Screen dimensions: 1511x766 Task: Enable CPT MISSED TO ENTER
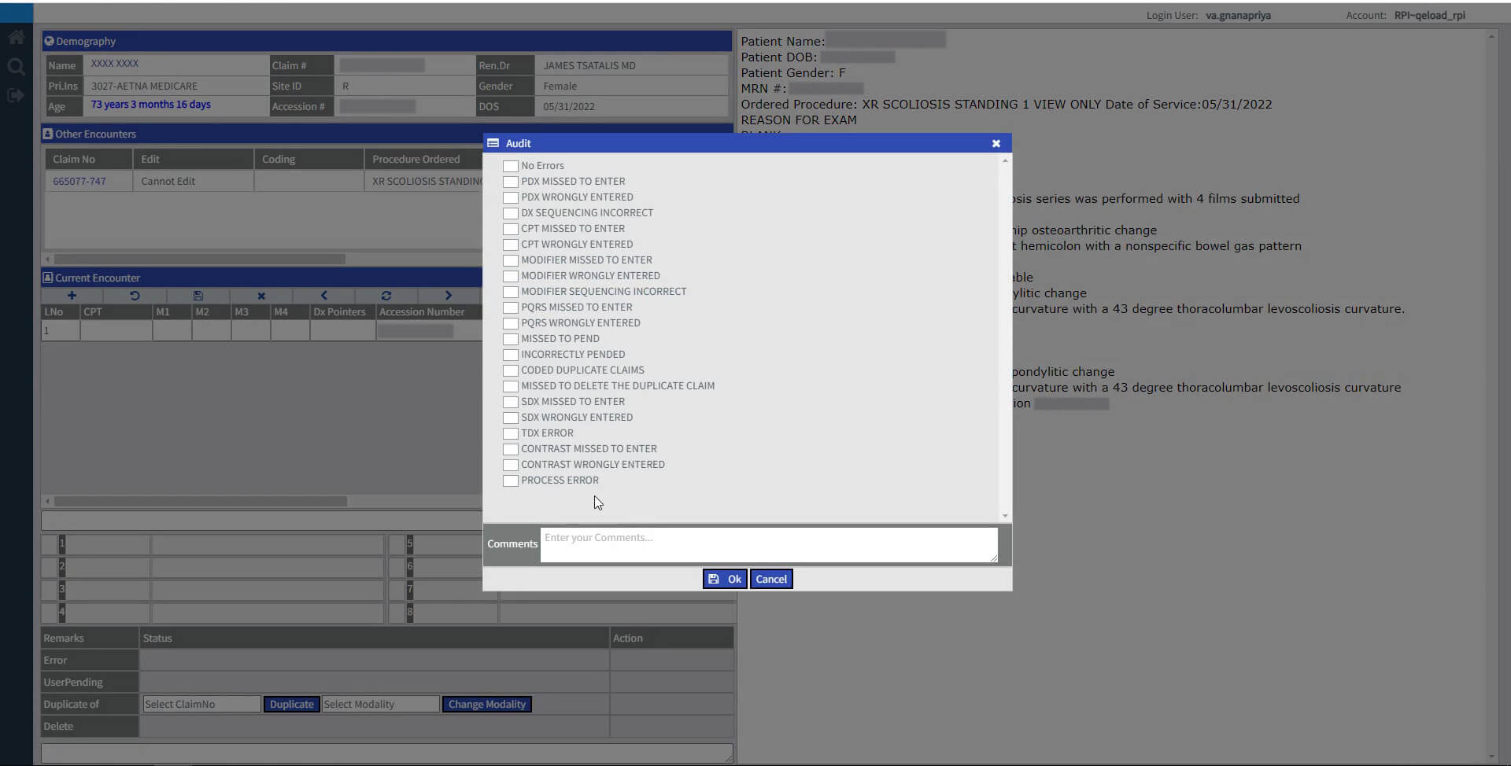(511, 229)
